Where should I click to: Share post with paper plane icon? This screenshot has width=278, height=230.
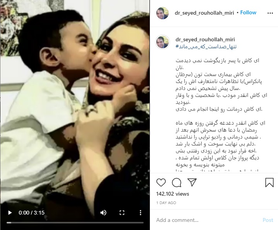click(192, 182)
